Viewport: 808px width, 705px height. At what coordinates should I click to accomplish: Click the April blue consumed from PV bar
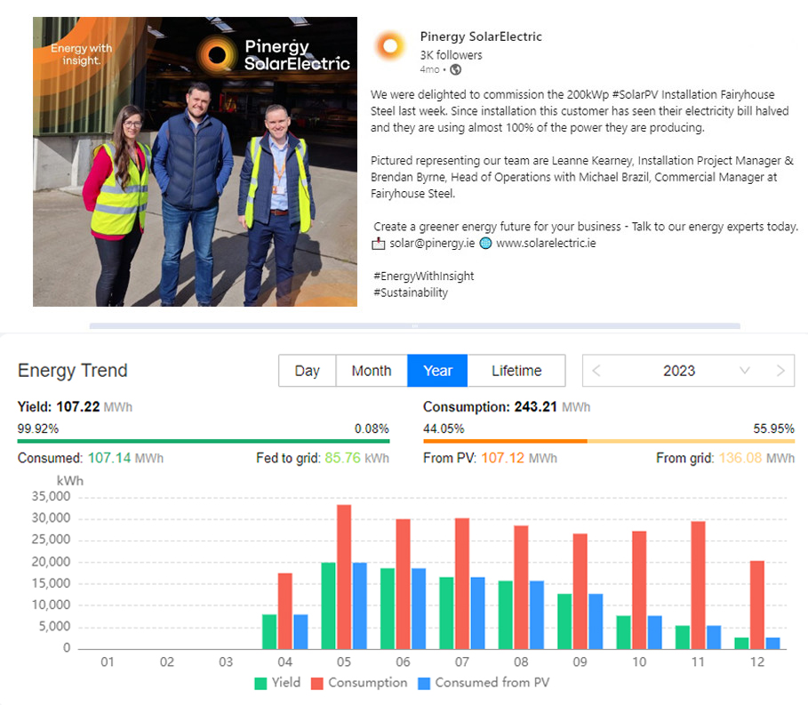point(300,631)
